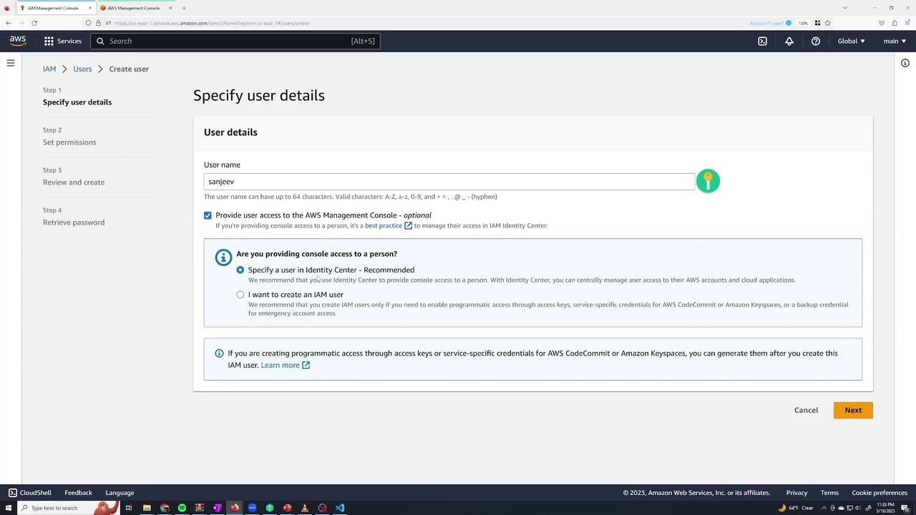Click Step 2 Set permissions label
This screenshot has height=515, width=916.
[69, 142]
